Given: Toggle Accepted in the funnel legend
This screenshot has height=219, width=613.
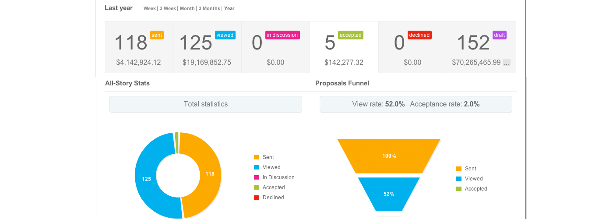Looking at the screenshot, I should pyautogui.click(x=472, y=189).
